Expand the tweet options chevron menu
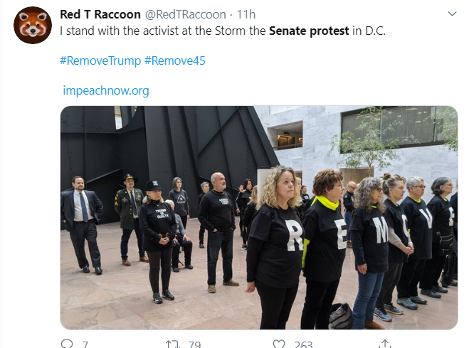469x348 pixels. pyautogui.click(x=452, y=14)
